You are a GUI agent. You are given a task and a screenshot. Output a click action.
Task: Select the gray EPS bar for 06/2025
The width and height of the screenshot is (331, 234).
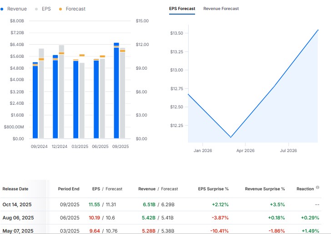[x=102, y=98]
